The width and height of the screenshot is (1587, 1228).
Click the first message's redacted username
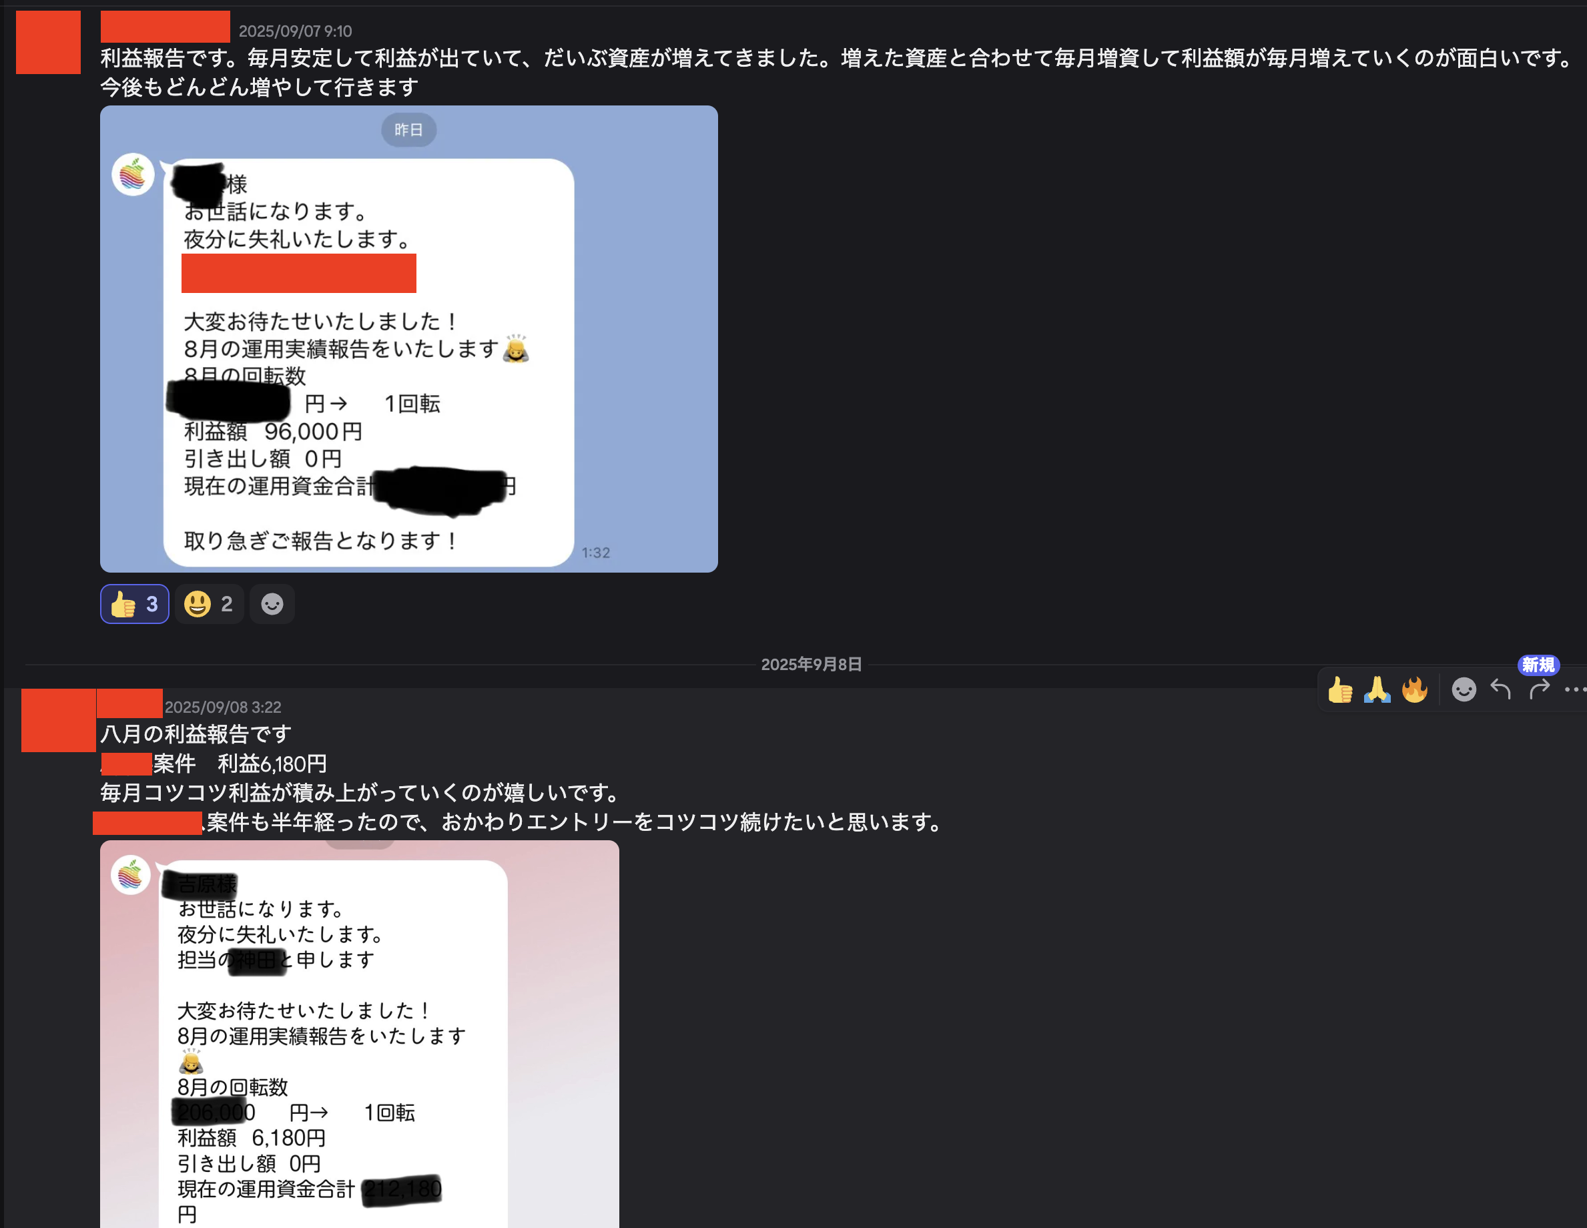tap(166, 26)
